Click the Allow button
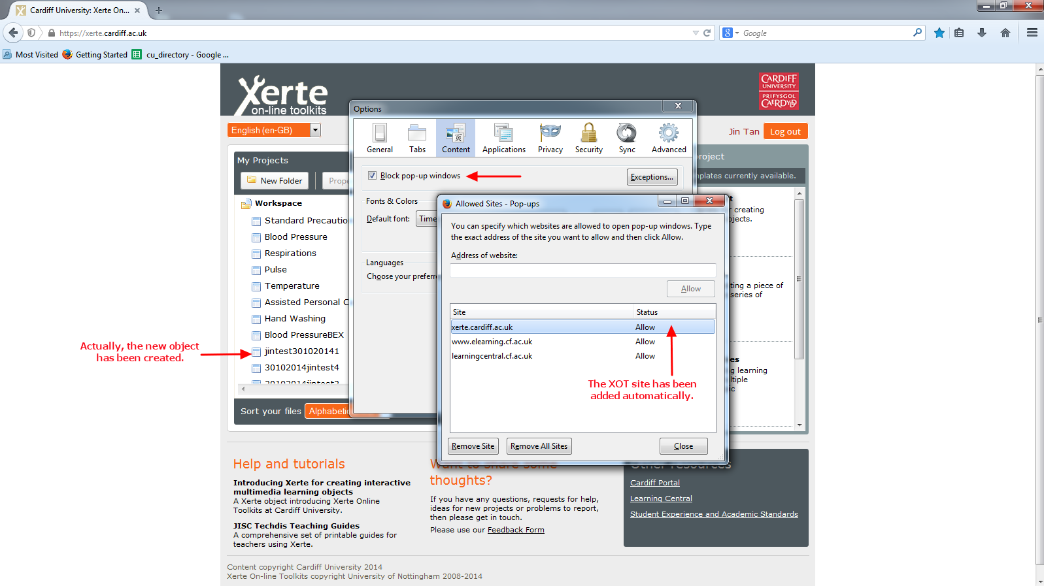The width and height of the screenshot is (1044, 586). click(690, 289)
